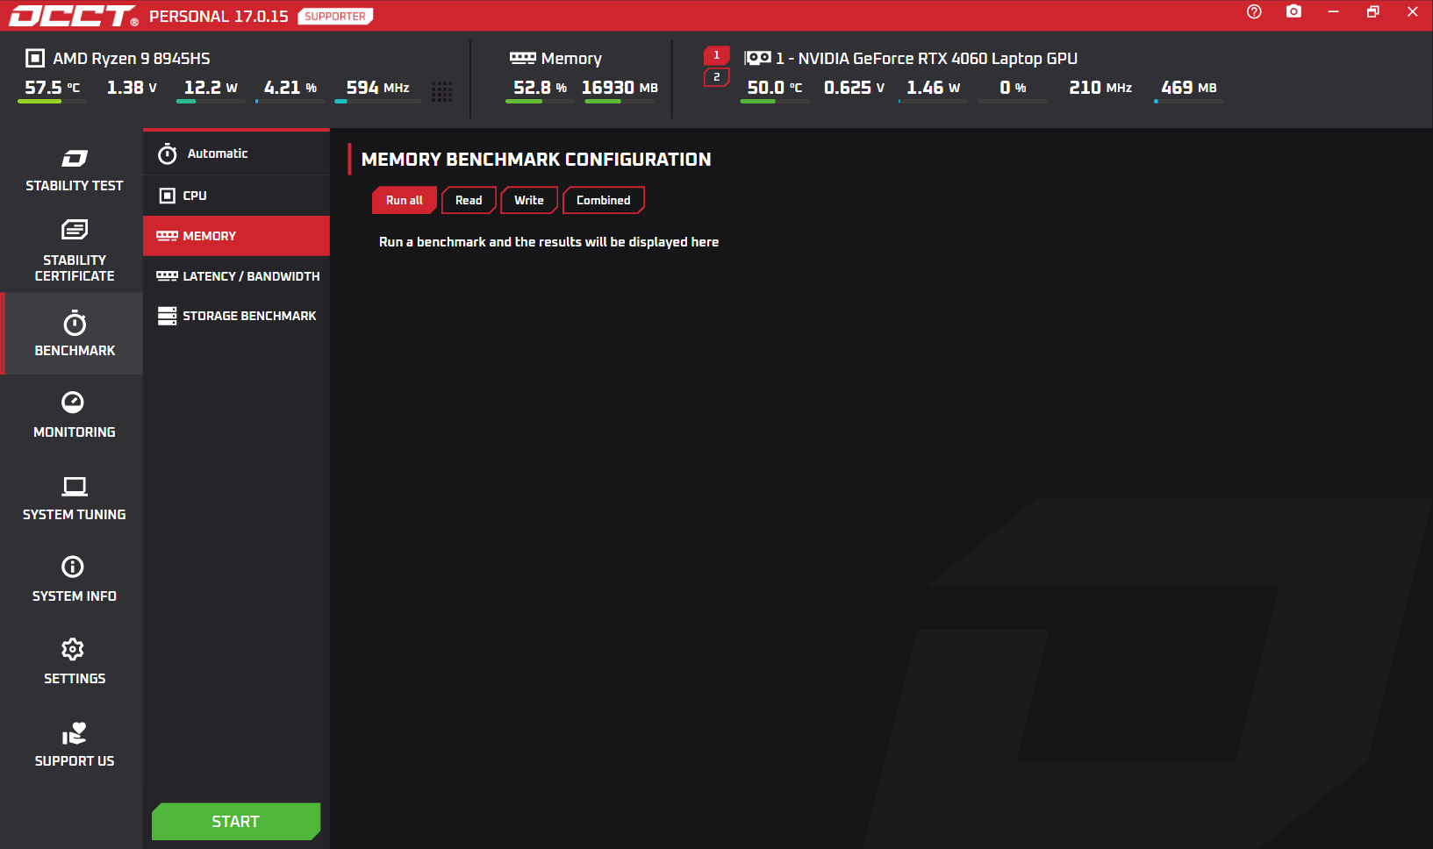Click the GPU frequency 210 MHz reading
This screenshot has width=1433, height=849.
[x=1100, y=88]
